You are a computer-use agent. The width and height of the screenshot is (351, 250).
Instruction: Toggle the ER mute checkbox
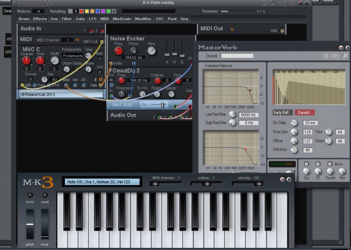(x=318, y=164)
